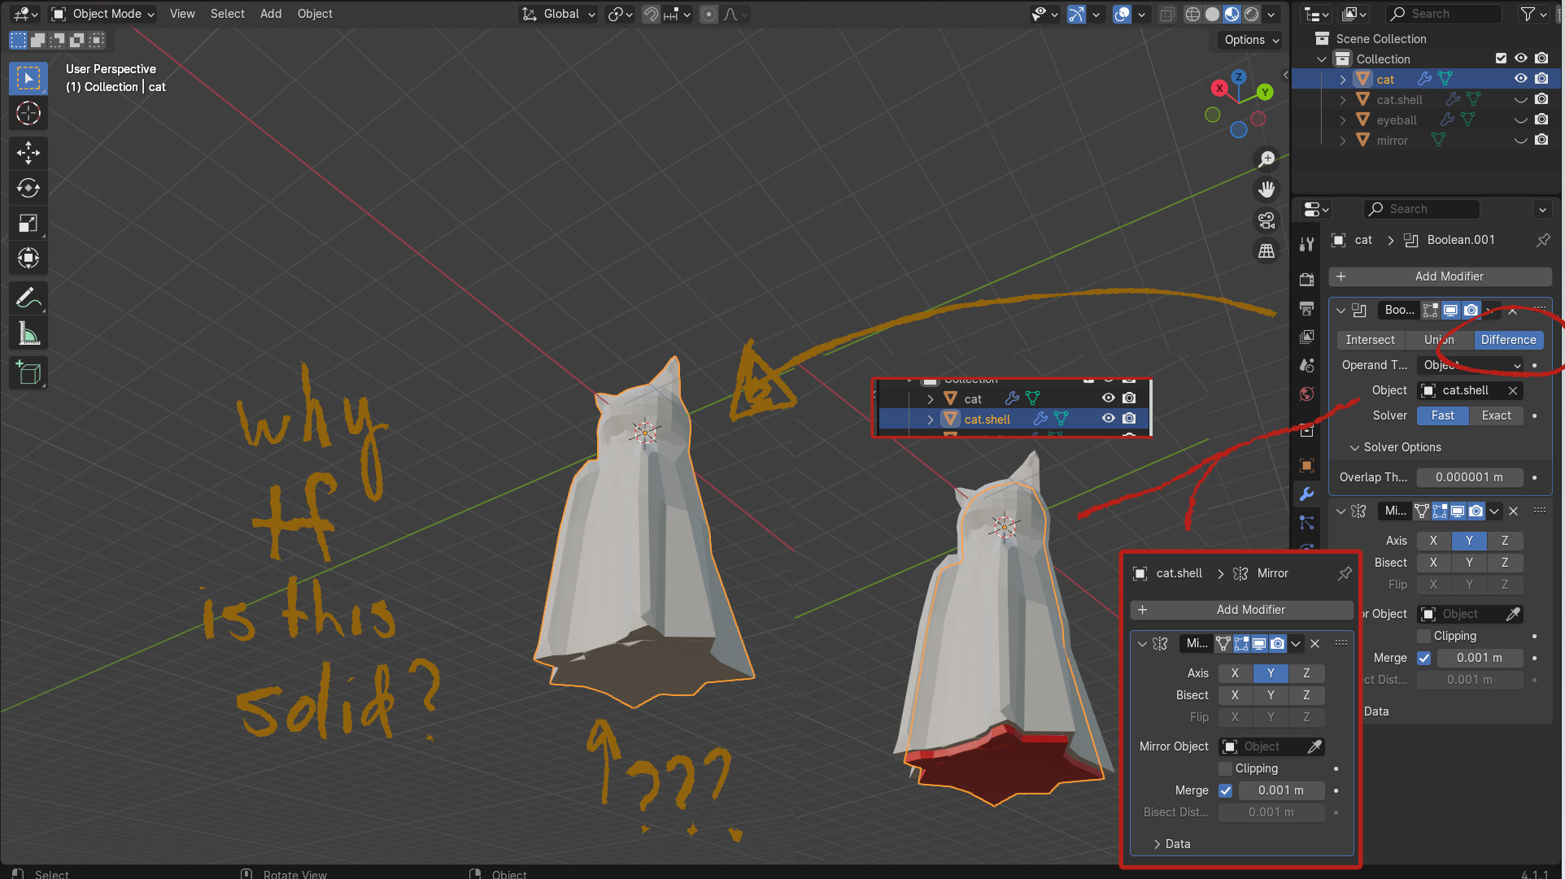Select the Rotate tool
The height and width of the screenshot is (879, 1565).
click(x=28, y=188)
